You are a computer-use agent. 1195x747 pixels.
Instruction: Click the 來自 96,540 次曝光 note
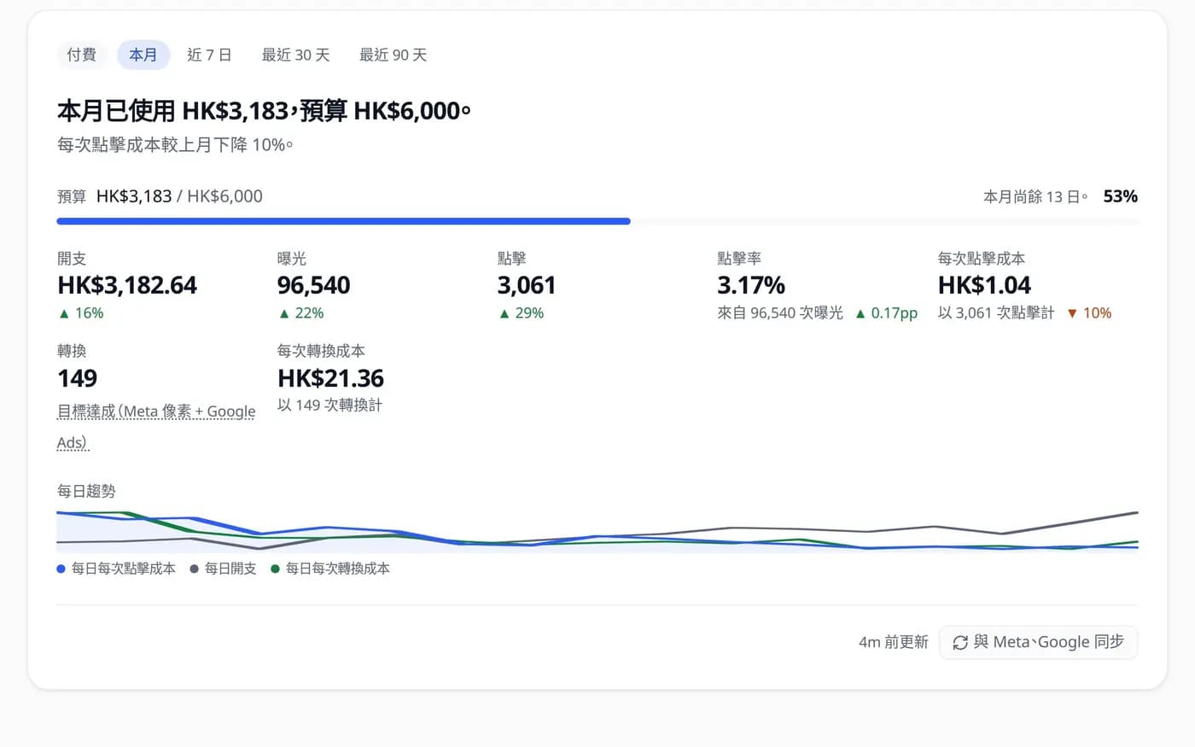tap(780, 313)
